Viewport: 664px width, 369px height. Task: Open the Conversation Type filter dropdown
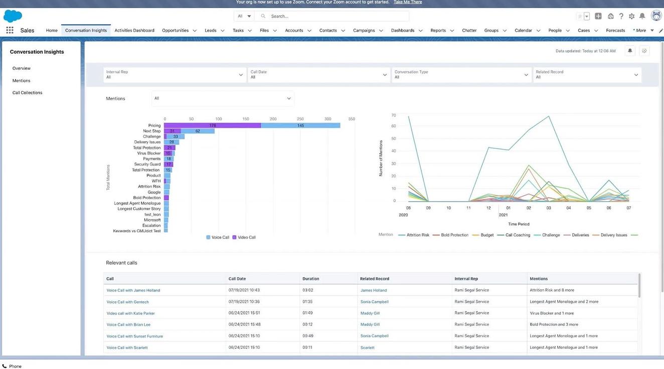(x=461, y=75)
